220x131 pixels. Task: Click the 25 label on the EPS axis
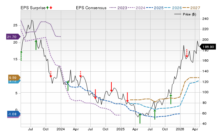pos(15,25)
